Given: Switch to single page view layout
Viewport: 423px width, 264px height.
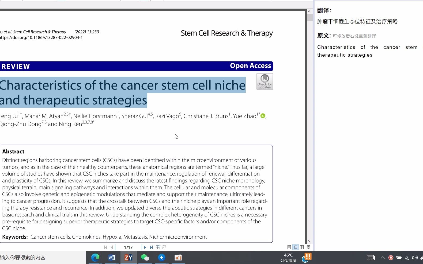Looking at the screenshot, I should 289,247.
